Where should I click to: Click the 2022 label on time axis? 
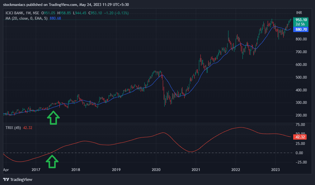pos(236,169)
